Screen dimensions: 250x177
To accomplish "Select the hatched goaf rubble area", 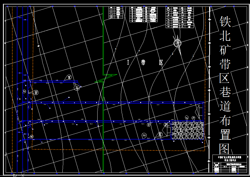I will pyautogui.click(x=188, y=130).
